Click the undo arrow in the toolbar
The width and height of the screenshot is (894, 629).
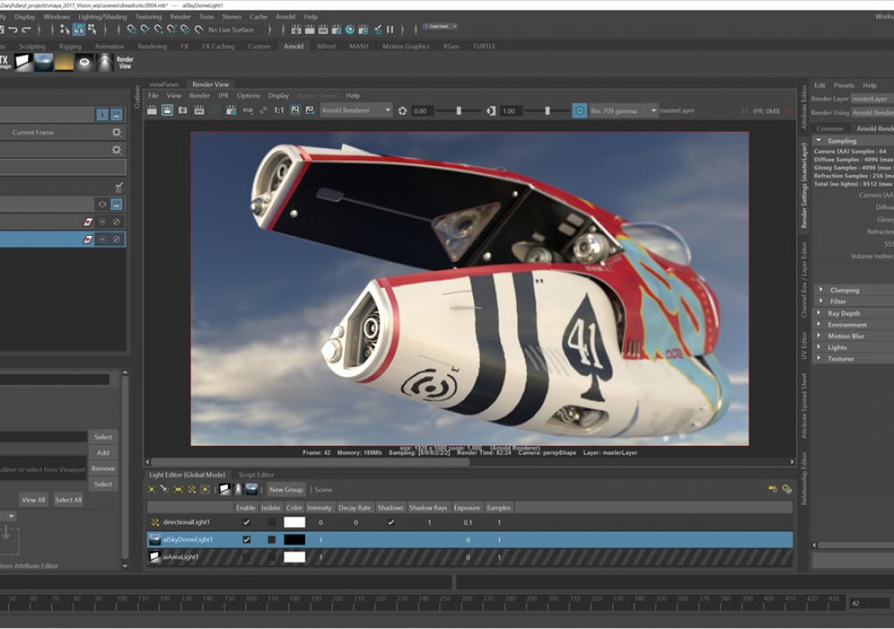13,29
